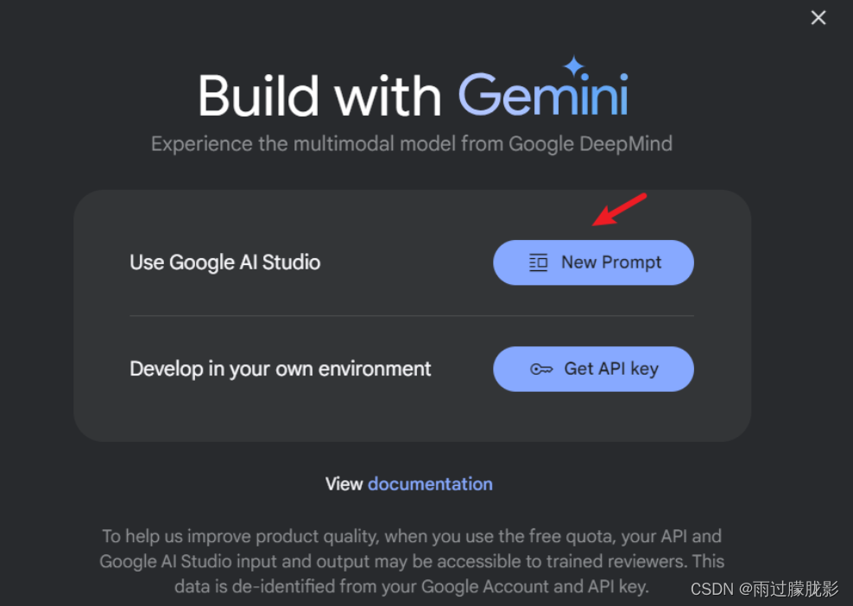
Task: Click the multimodal model subtitle text
Action: tap(412, 143)
